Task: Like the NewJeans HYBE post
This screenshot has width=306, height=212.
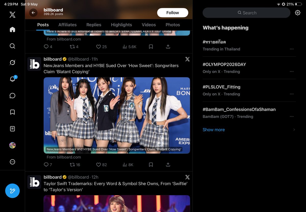Action: pyautogui.click(x=101, y=165)
